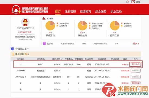Click 前往执业 button for project 新街口

[136, 64]
